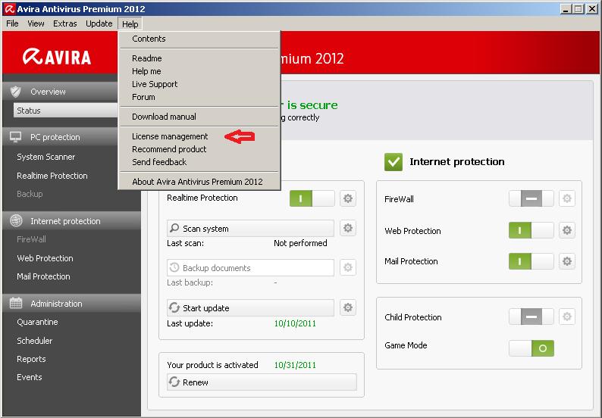602x418 pixels.
Task: Collapse the PC protection sidebar section
Action: 61,137
